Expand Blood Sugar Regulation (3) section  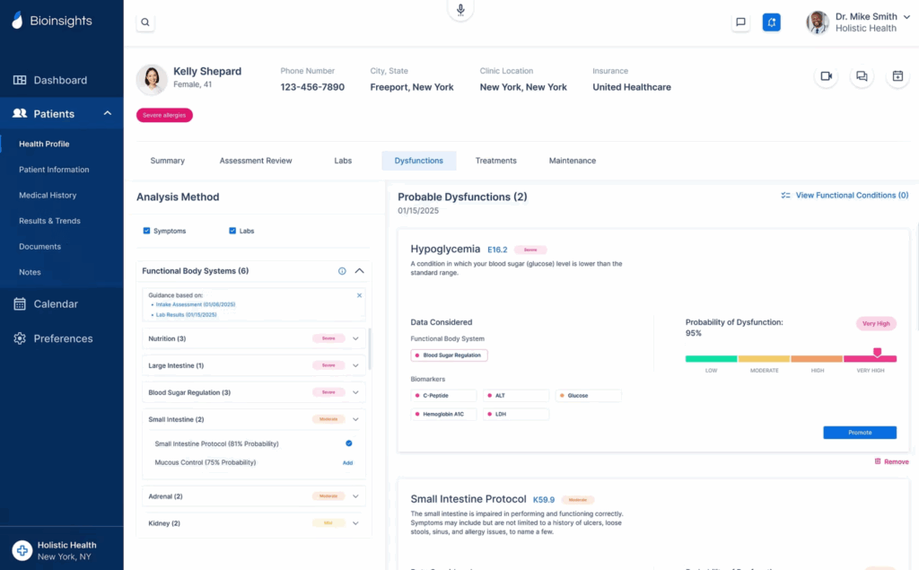coord(355,392)
